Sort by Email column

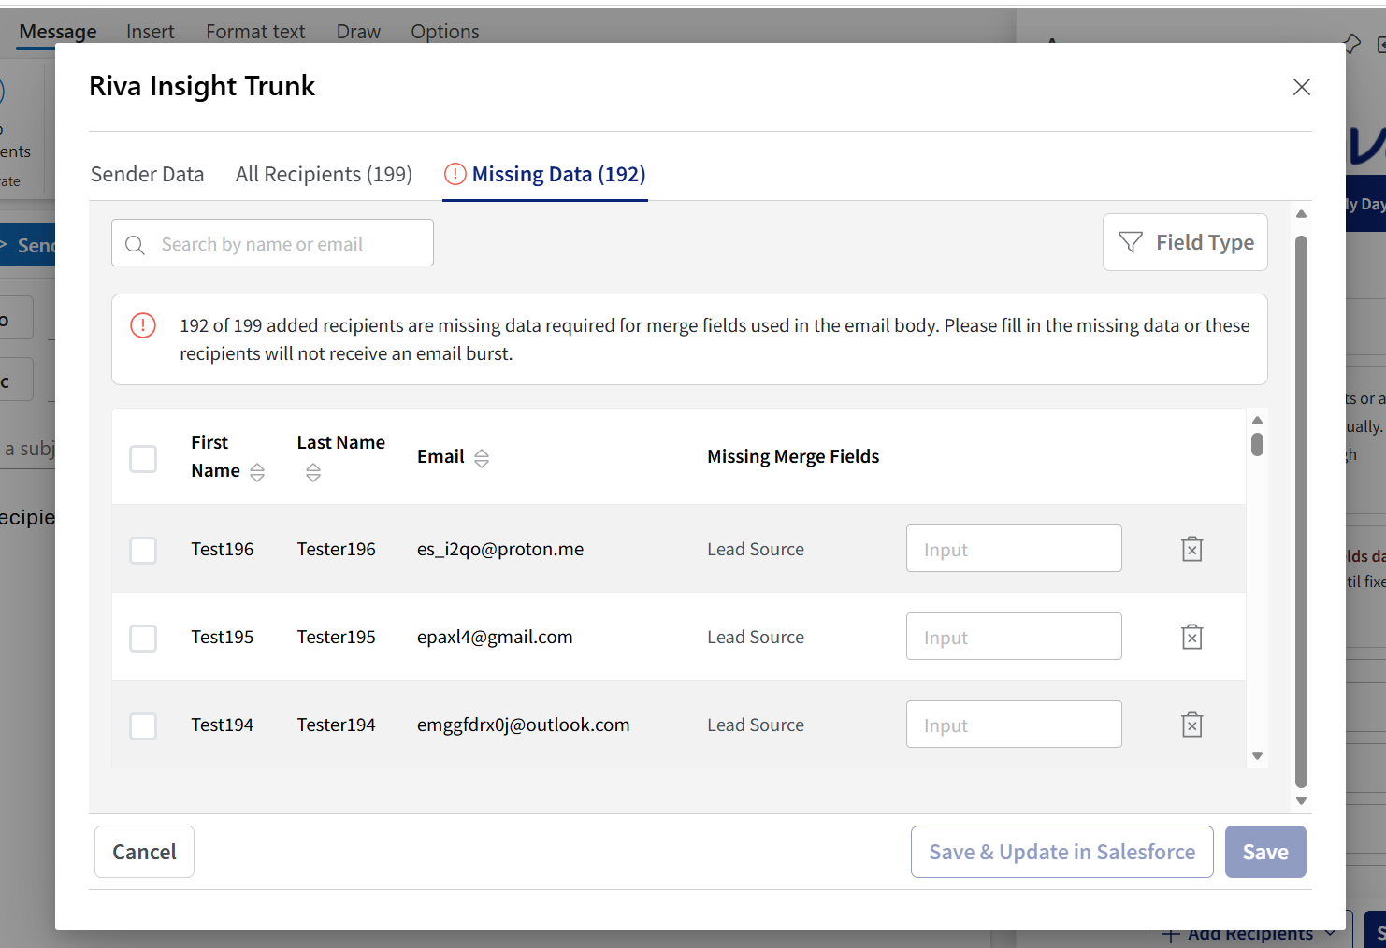(x=482, y=457)
